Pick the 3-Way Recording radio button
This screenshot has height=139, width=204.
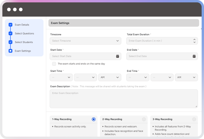point(194,119)
